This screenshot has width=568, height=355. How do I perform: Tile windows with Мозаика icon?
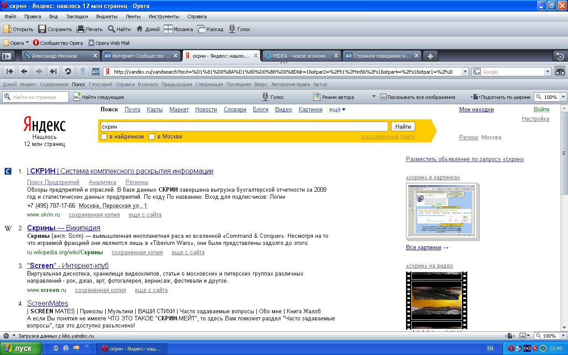tap(178, 29)
